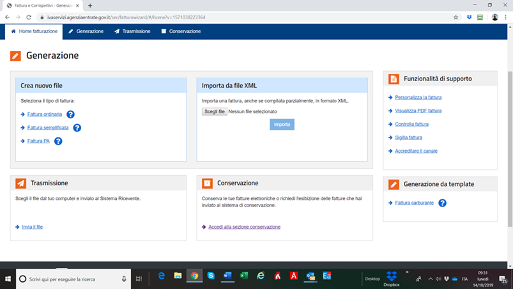The image size is (513, 289).
Task: Click the orange Trasmissione paper plane icon
Action: pyautogui.click(x=20, y=184)
